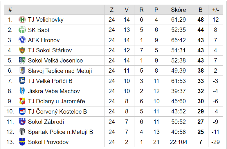Viewport: 227px width, 149px height.
Task: Click the TJ Červený Kostelec B crest
Action: [x=22, y=111]
